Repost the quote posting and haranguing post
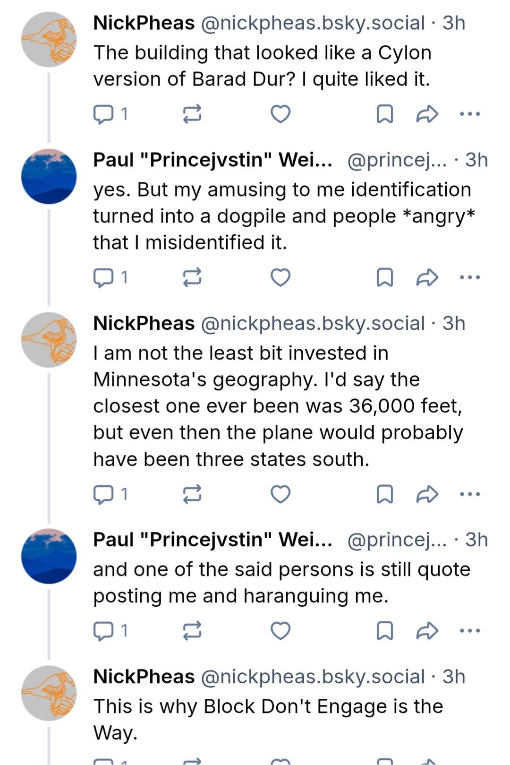 pos(192,630)
